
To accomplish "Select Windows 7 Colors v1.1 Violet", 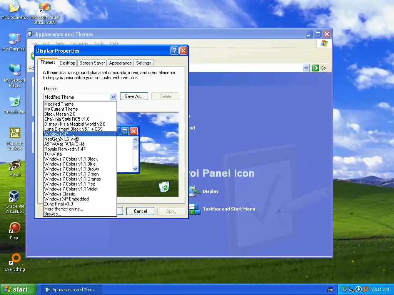I will click(80, 189).
